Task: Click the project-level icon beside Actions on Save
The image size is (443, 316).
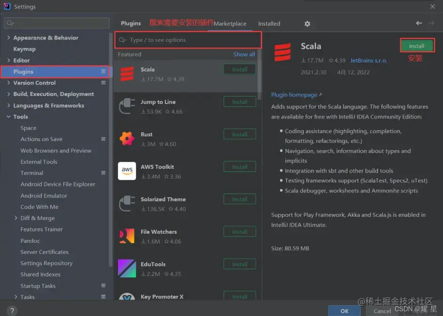Action: (103, 139)
